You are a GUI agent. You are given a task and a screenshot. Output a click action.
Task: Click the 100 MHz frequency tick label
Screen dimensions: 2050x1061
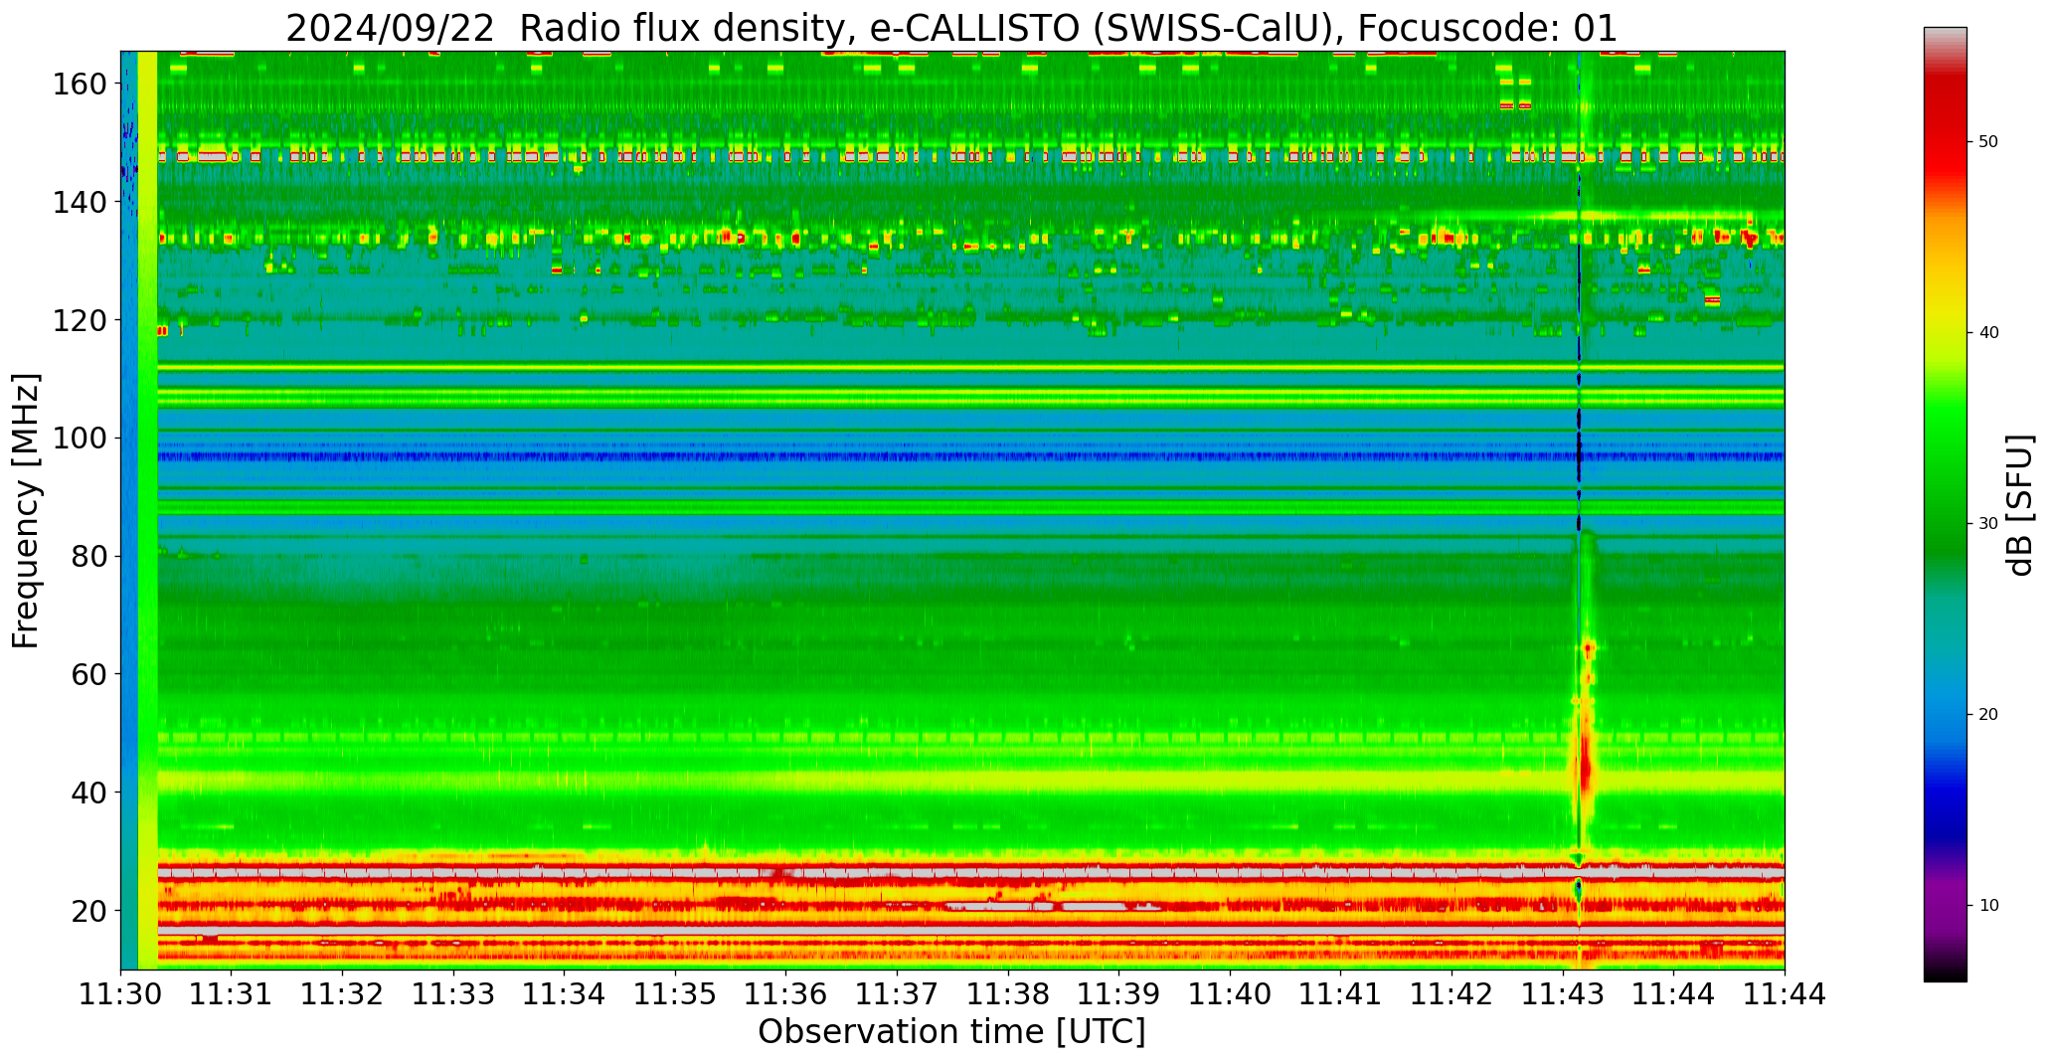pos(80,439)
